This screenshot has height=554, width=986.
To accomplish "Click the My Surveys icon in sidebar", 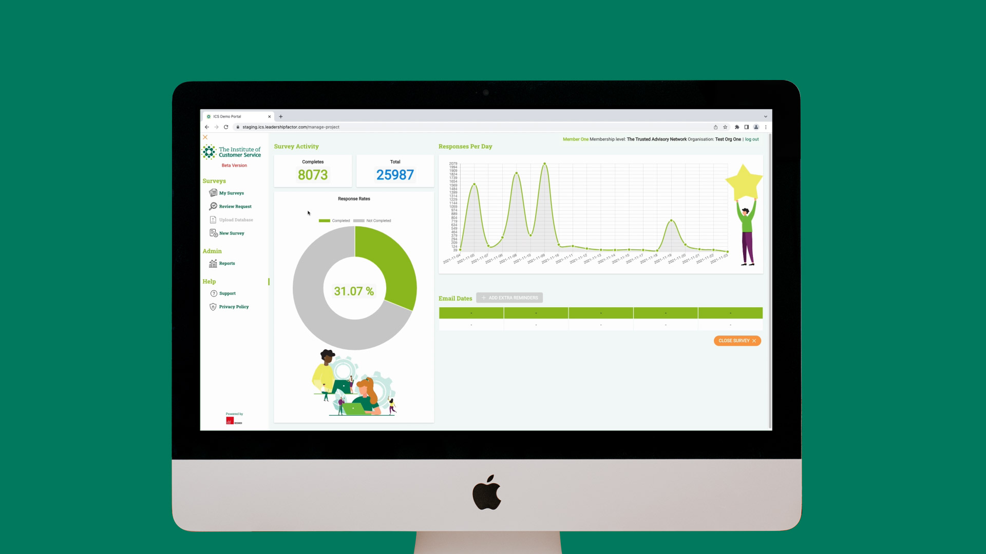I will pos(213,193).
